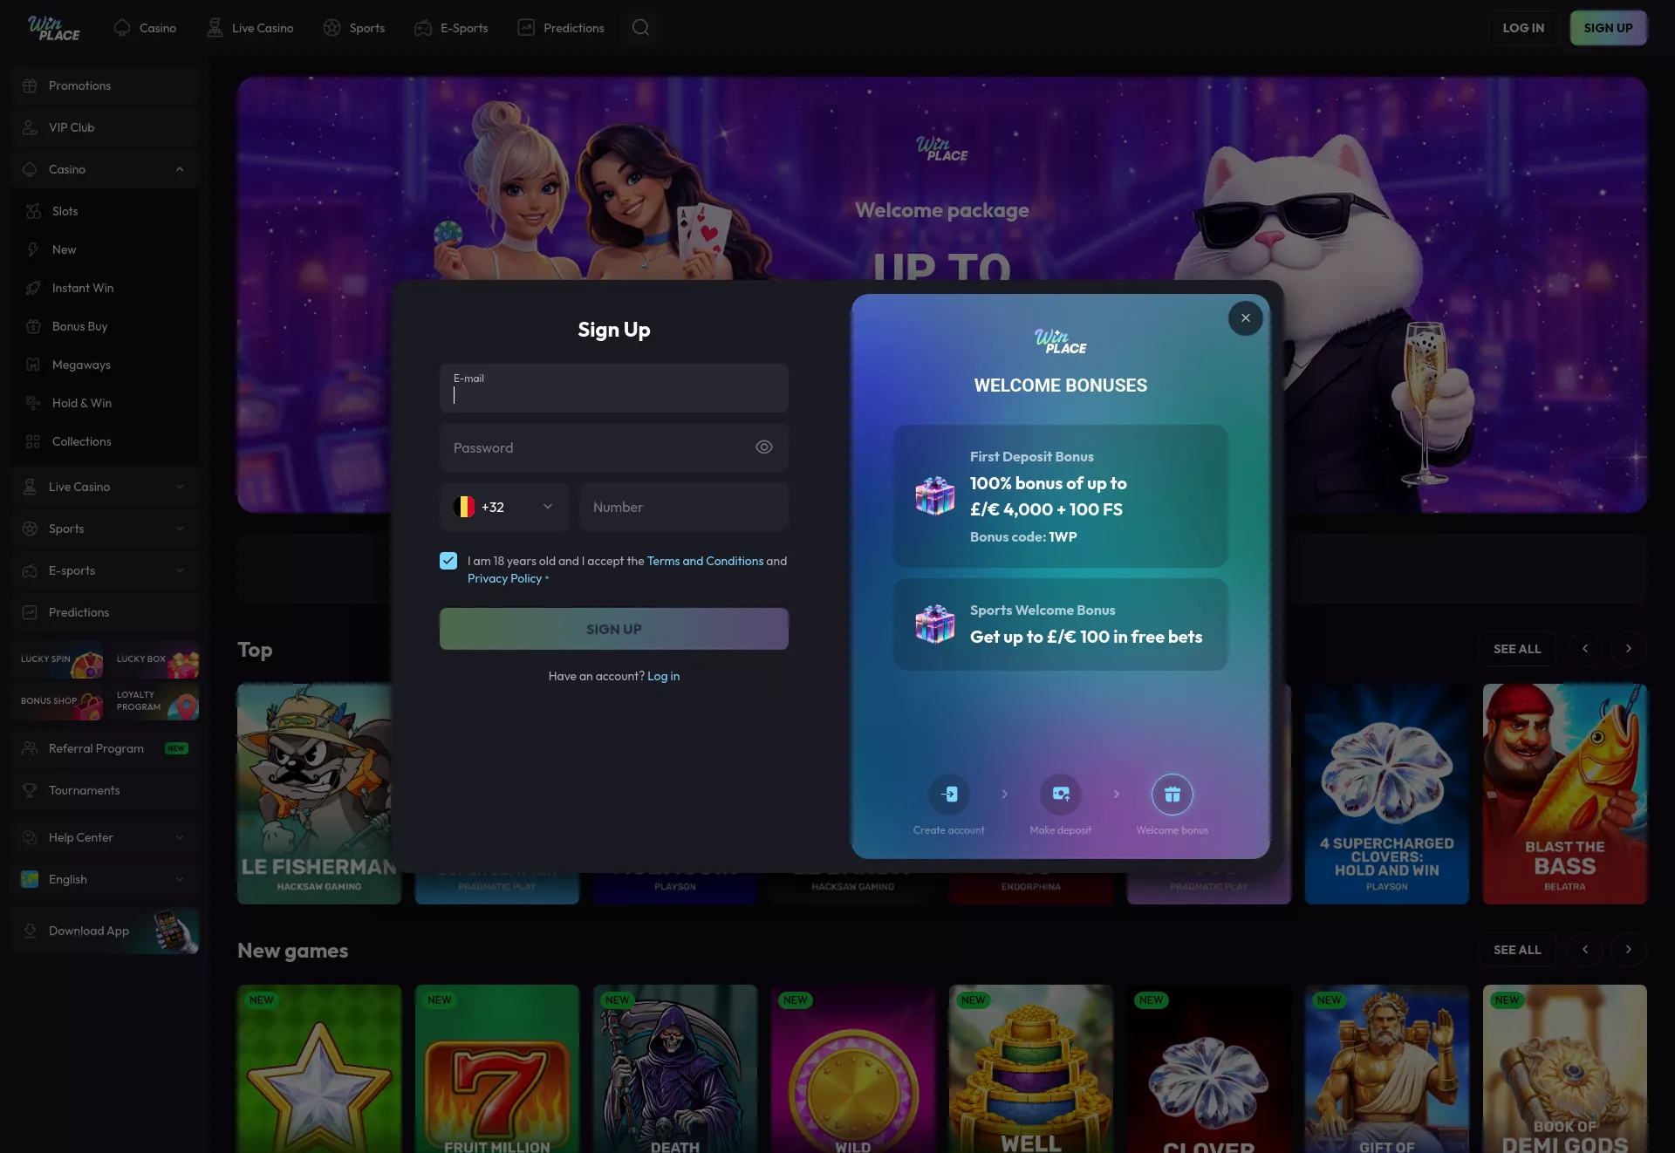Viewport: 1675px width, 1153px height.
Task: Open the English language selector
Action: click(x=105, y=879)
